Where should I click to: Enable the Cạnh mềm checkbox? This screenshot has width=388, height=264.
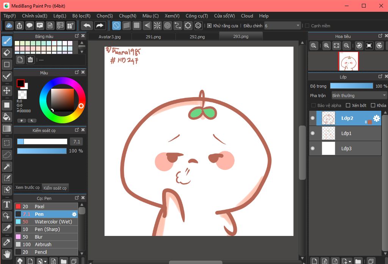[307, 26]
